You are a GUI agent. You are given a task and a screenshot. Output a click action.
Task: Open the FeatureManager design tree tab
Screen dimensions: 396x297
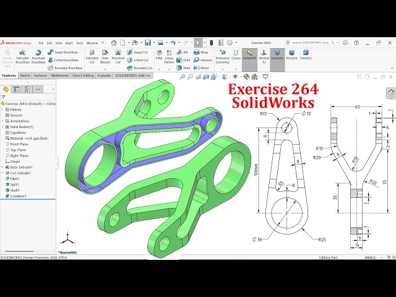coord(6,89)
